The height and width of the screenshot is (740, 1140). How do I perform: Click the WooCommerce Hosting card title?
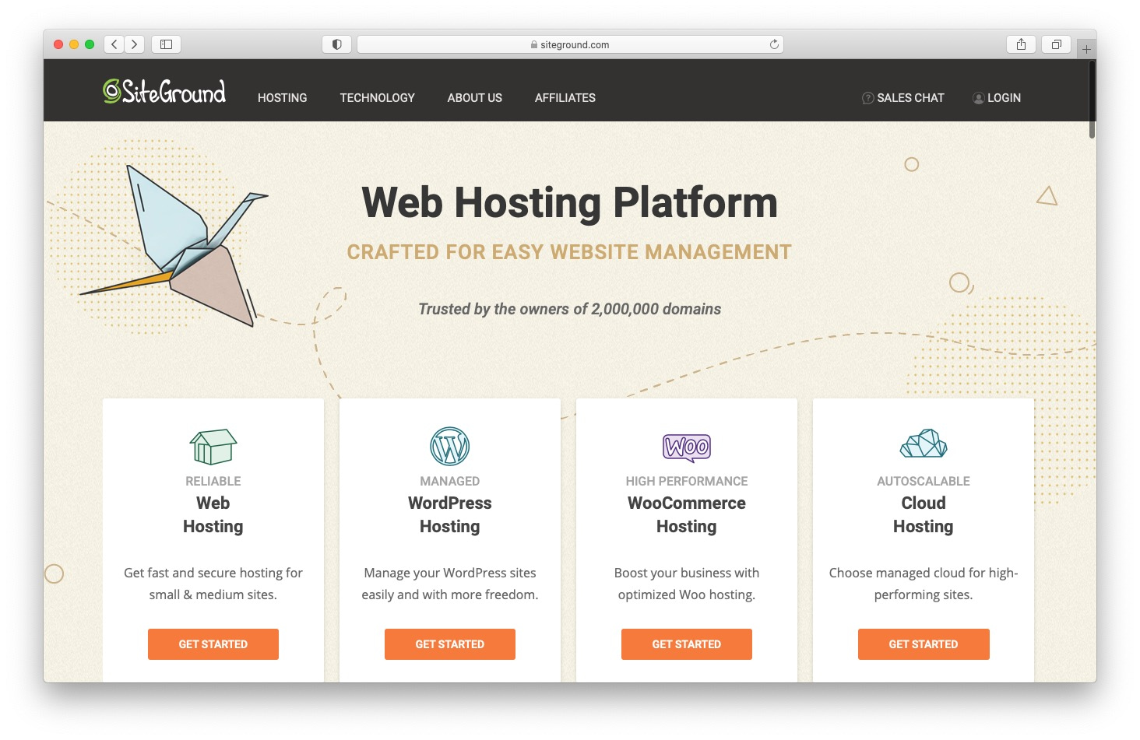[x=687, y=514]
